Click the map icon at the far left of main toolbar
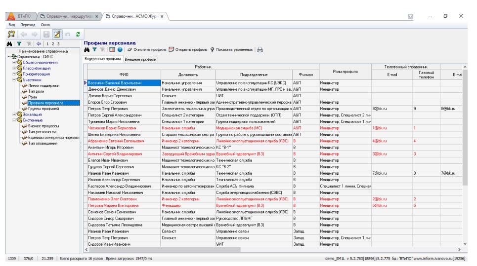This screenshot has height=266, width=477. (x=11, y=34)
